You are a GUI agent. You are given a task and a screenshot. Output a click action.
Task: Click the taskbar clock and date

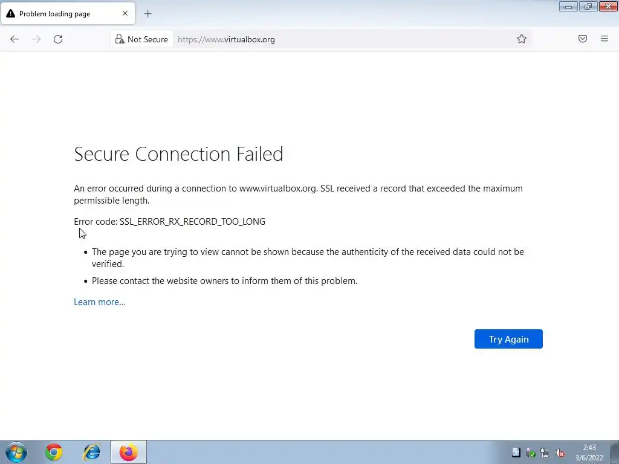589,453
